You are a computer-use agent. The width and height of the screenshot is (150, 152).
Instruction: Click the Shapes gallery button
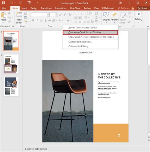tap(106, 17)
